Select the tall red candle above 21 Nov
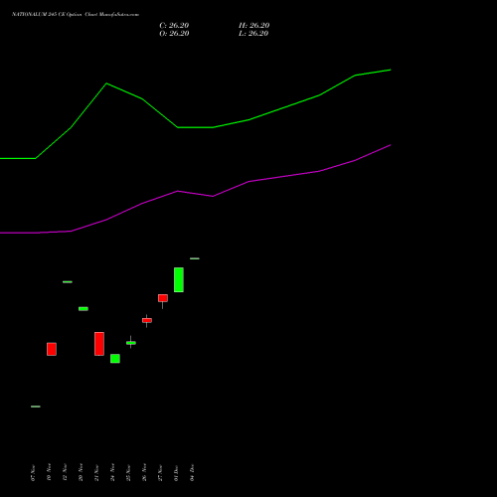This screenshot has width=497, height=497. [99, 344]
